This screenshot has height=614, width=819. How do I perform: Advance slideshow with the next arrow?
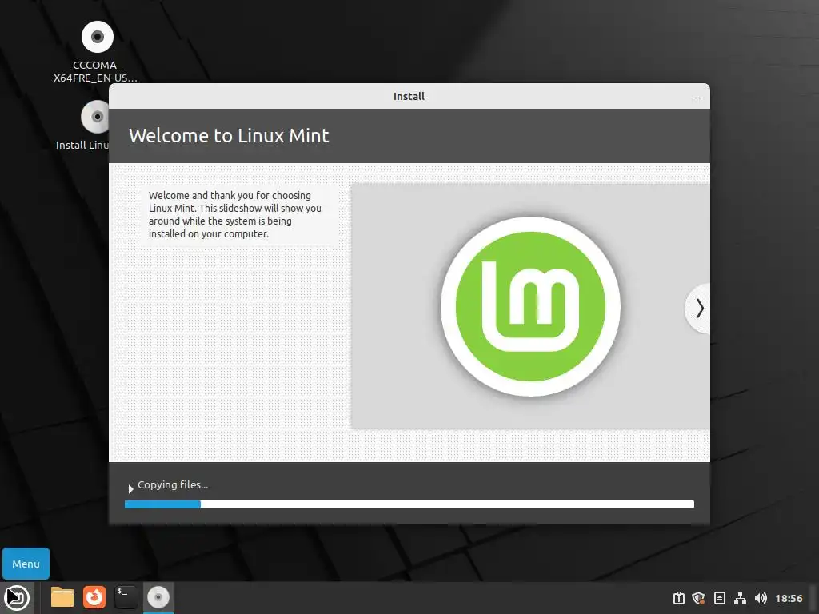pos(699,308)
